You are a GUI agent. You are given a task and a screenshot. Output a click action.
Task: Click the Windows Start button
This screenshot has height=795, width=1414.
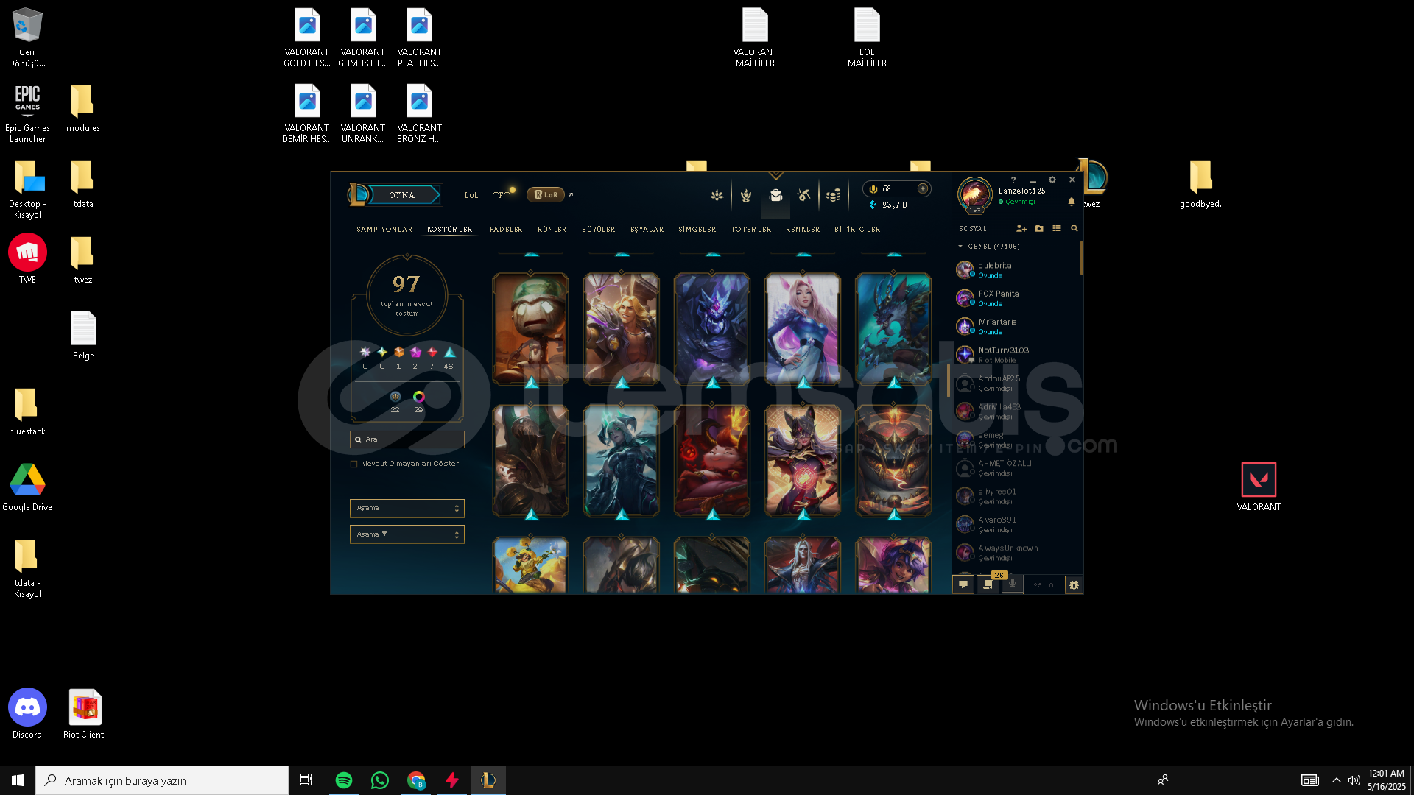click(18, 780)
